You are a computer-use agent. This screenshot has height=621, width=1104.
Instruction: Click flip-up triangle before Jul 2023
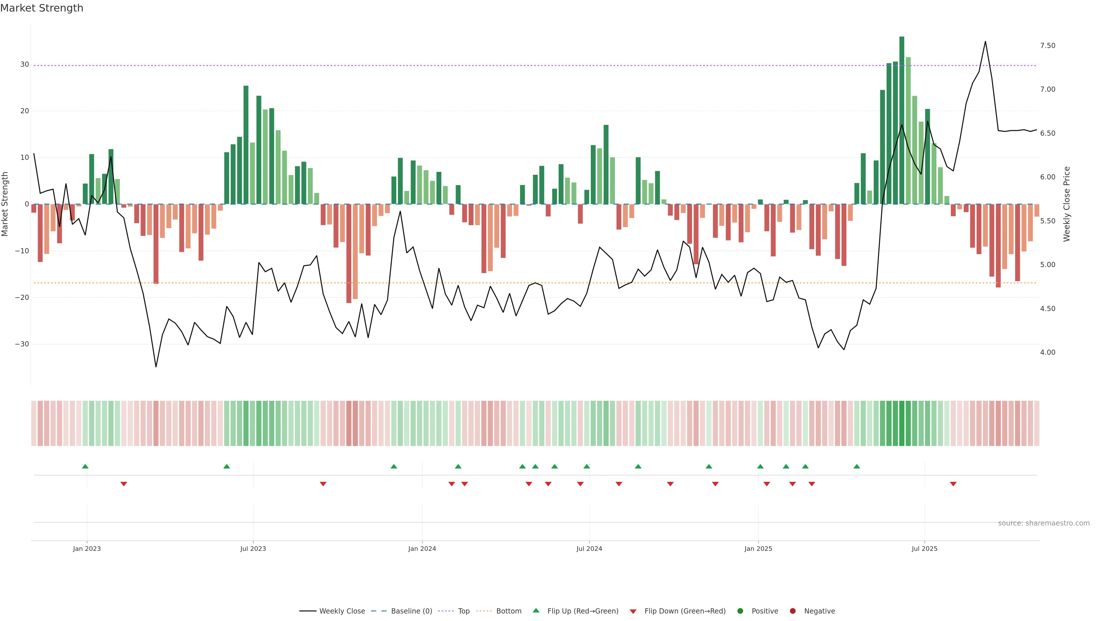(227, 466)
